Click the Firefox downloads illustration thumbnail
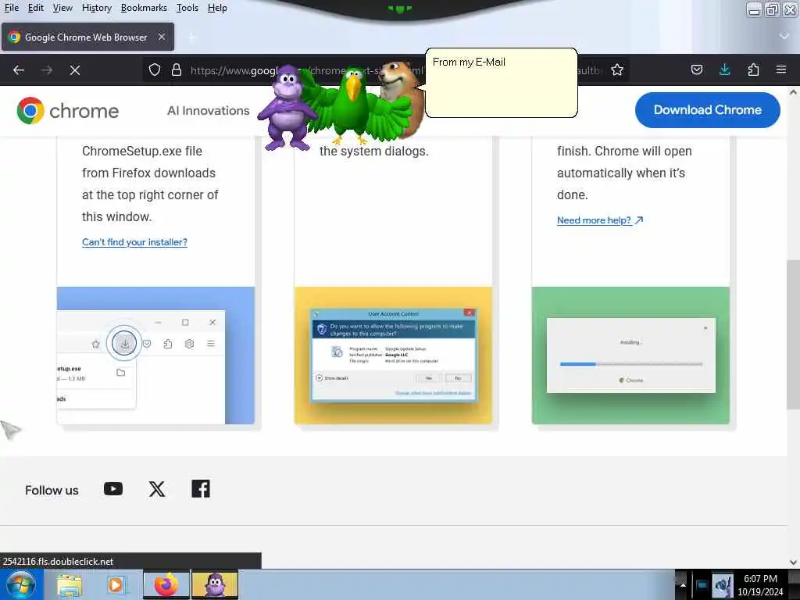Viewport: 800px width, 600px height. point(155,355)
